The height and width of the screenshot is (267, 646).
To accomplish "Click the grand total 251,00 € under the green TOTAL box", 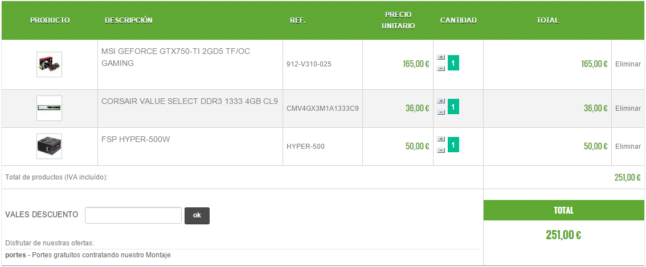I will click(563, 235).
